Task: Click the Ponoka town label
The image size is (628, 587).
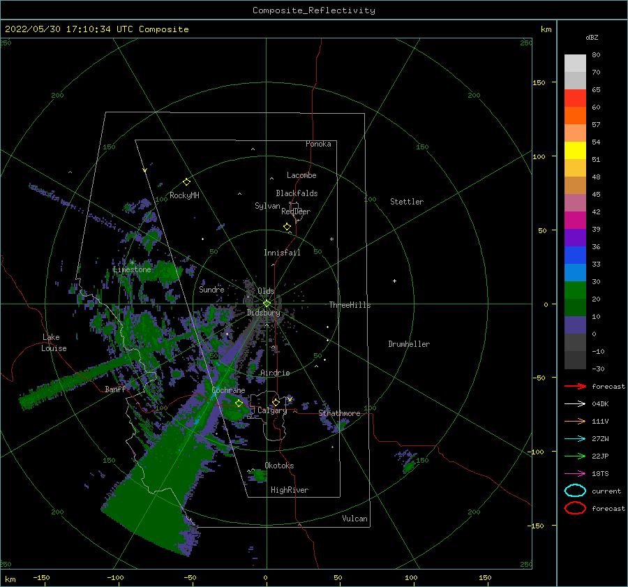Action: [x=318, y=144]
